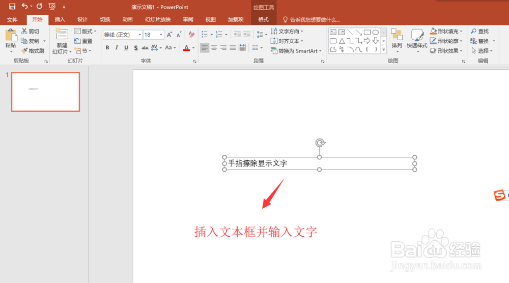Click the Save icon in quick access toolbar
The image size is (509, 283).
[x=12, y=7]
